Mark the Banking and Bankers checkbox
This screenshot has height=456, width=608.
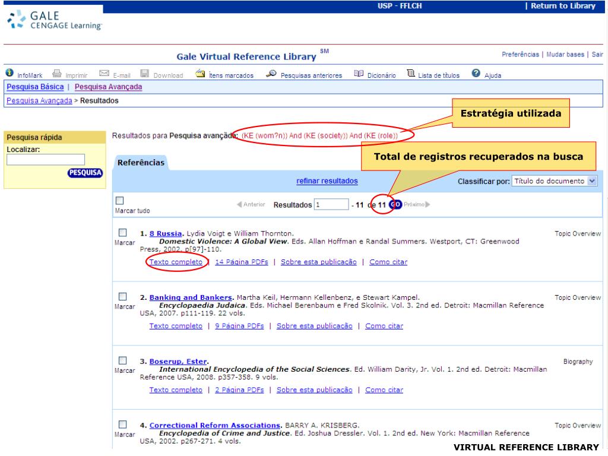122,296
